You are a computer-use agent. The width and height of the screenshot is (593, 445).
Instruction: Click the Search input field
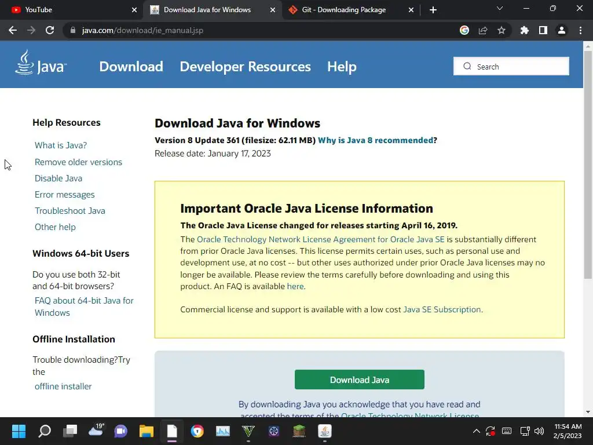pyautogui.click(x=511, y=66)
